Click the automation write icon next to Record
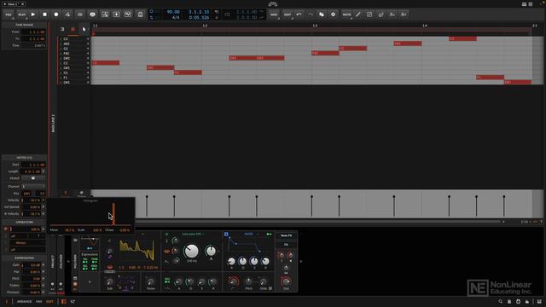Viewport: 546px width, 307px height. pyautogui.click(x=67, y=14)
